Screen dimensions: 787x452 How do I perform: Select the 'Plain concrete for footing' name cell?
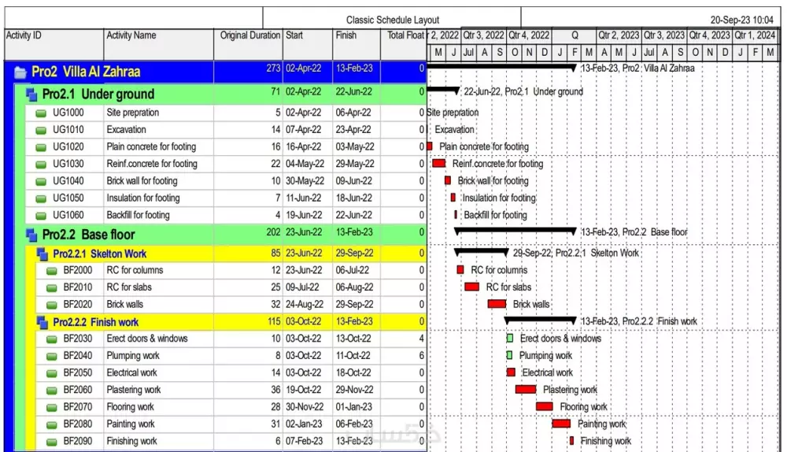pos(159,147)
